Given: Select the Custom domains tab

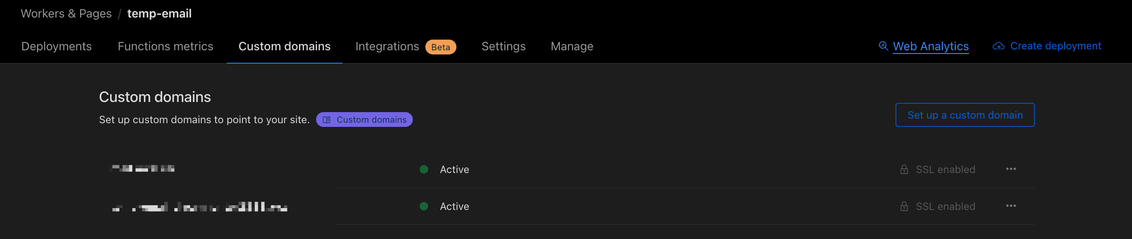Looking at the screenshot, I should point(284,46).
